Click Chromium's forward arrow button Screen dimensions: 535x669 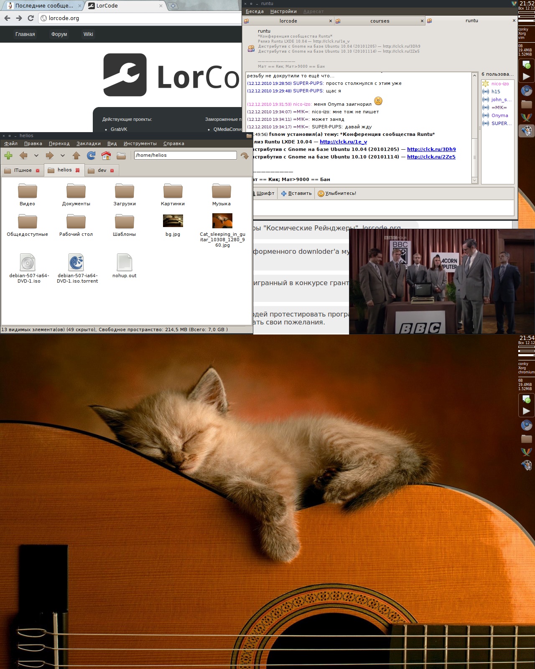(19, 18)
